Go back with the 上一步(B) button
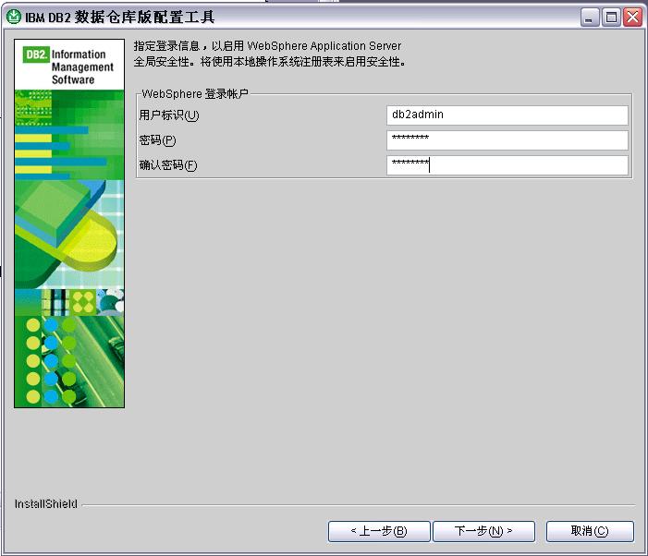 (x=379, y=531)
